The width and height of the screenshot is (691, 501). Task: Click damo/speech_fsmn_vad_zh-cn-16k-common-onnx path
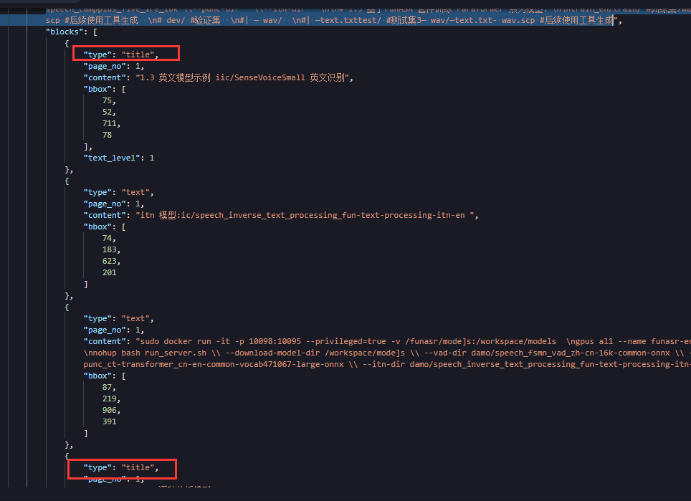pos(571,353)
